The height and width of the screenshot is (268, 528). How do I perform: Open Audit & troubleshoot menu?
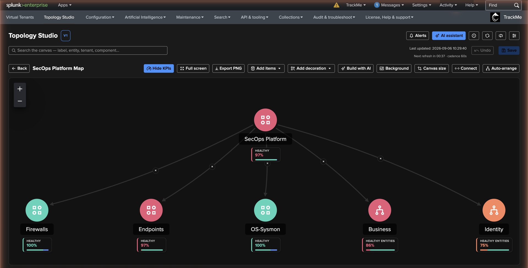pos(334,17)
